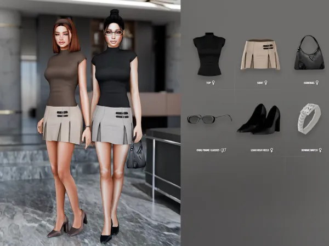Click the "Top" text label

click(208, 83)
